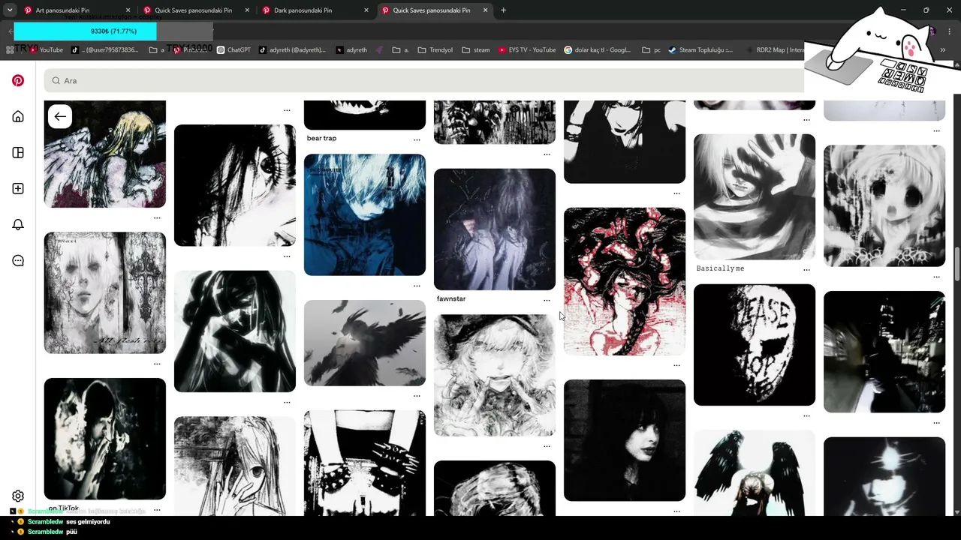Open the YouTube bookmark
This screenshot has width=961, height=540.
tap(46, 50)
